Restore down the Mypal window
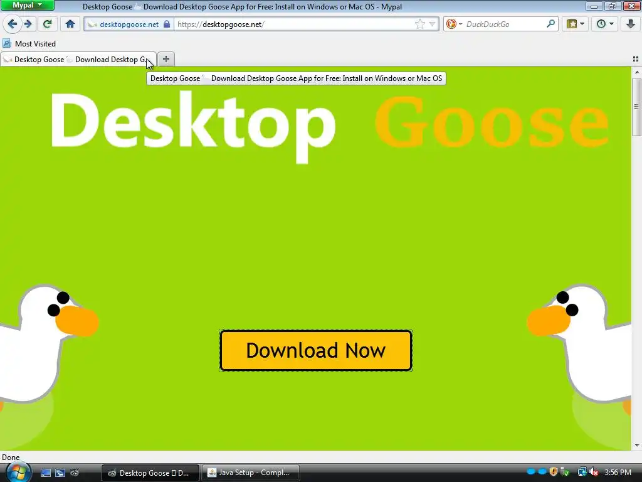 [x=612, y=6]
